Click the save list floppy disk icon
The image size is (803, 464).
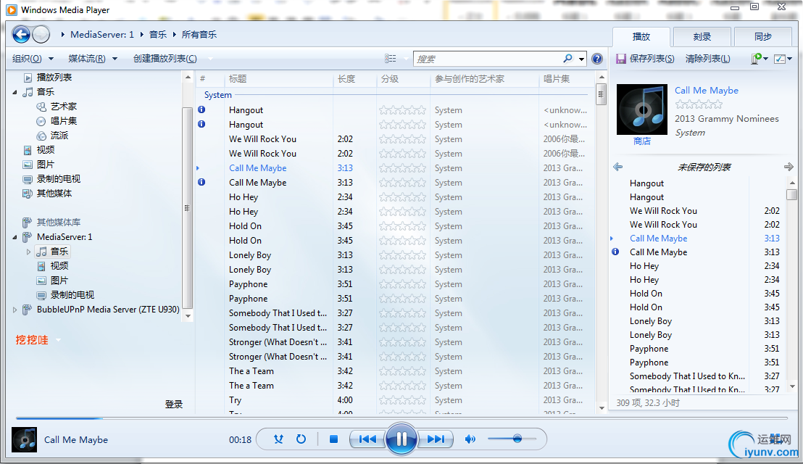tap(620, 59)
